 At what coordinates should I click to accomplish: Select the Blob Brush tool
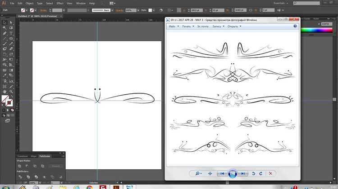5,49
